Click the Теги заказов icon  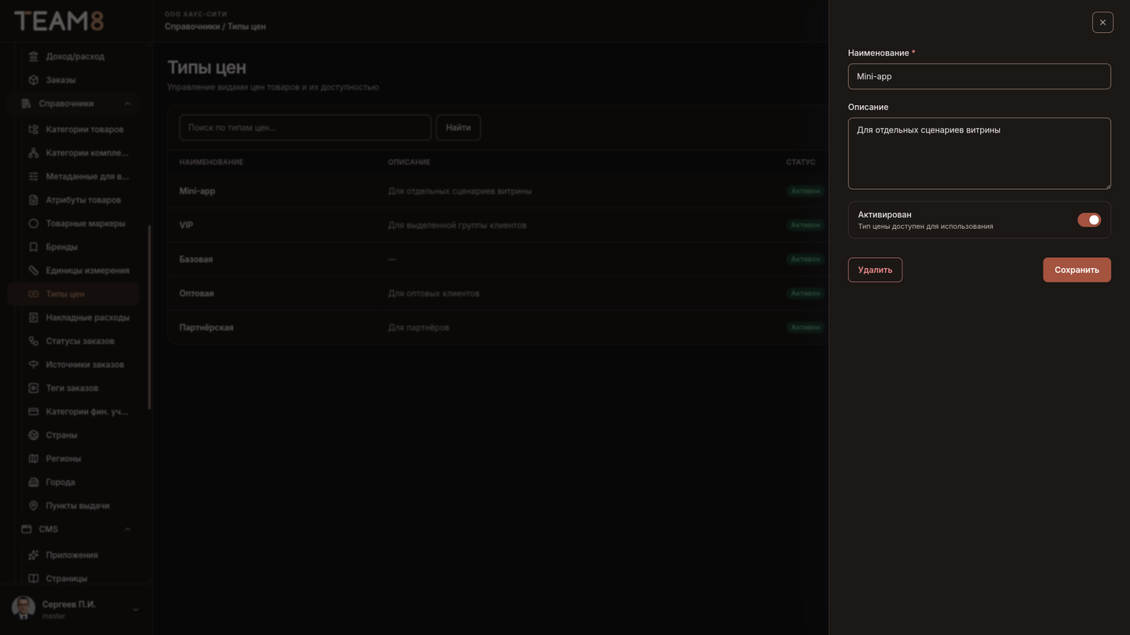pyautogui.click(x=33, y=388)
